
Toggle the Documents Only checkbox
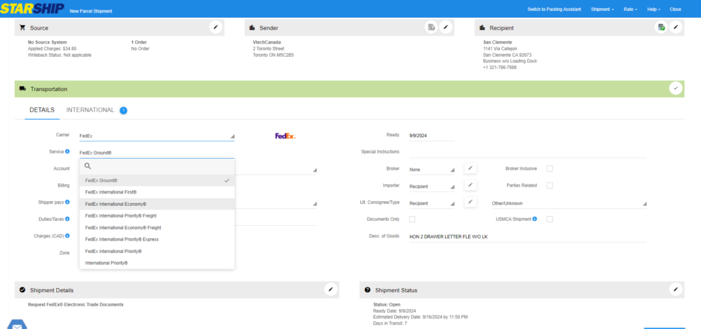412,219
